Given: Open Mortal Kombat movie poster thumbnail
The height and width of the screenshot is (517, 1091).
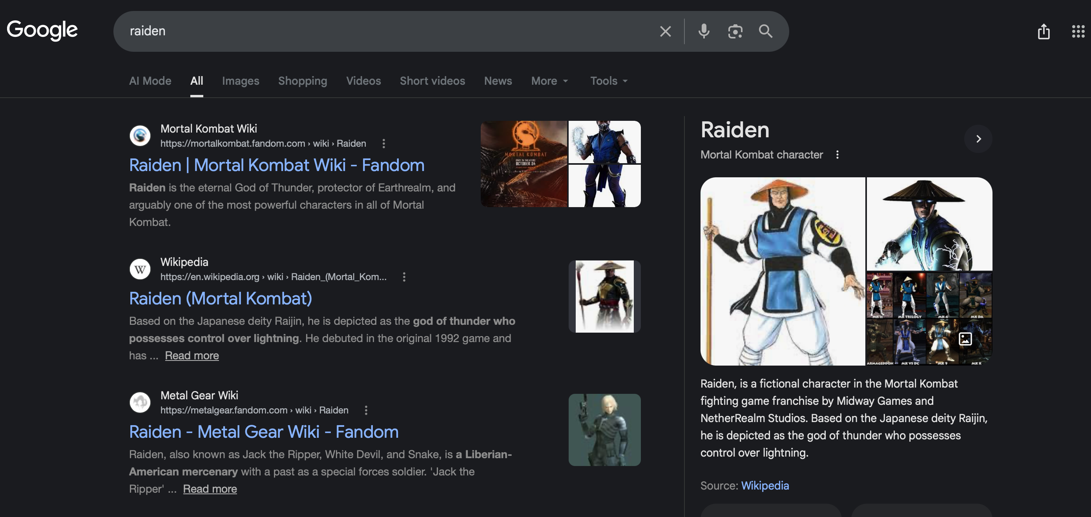Looking at the screenshot, I should [x=524, y=164].
